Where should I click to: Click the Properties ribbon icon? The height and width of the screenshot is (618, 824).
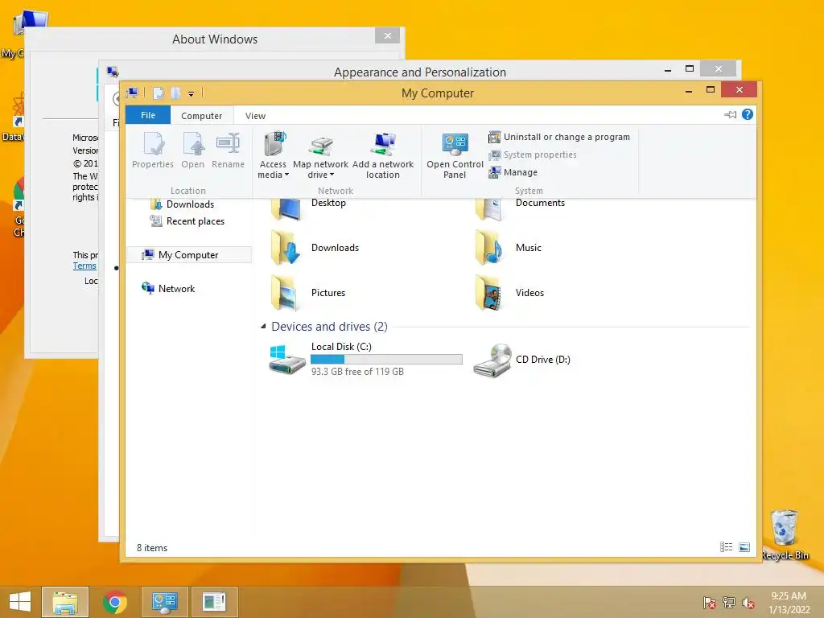coord(153,150)
